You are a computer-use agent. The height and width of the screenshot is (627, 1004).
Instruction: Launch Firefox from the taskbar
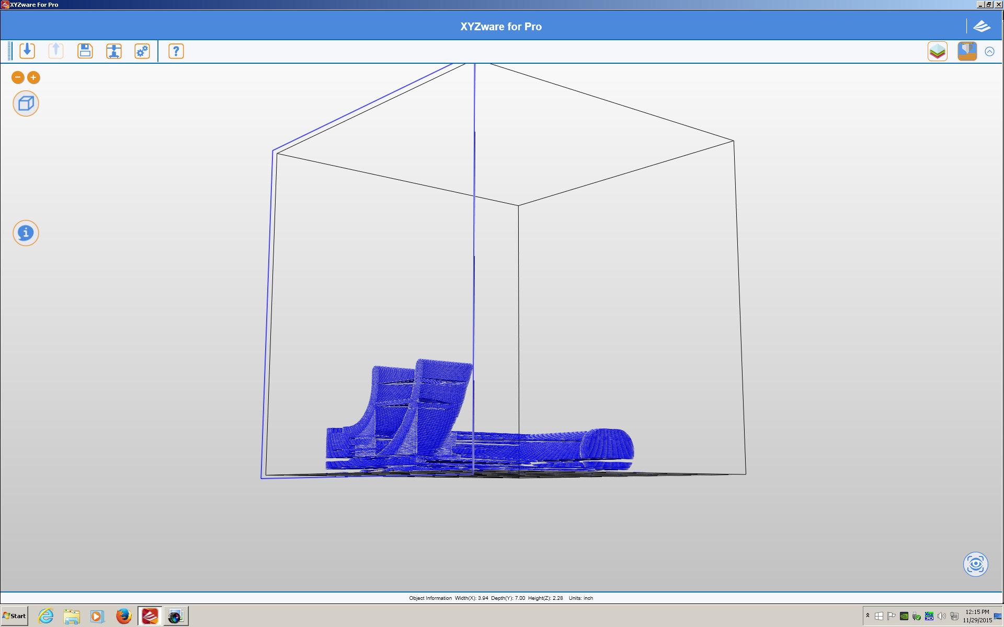click(123, 616)
